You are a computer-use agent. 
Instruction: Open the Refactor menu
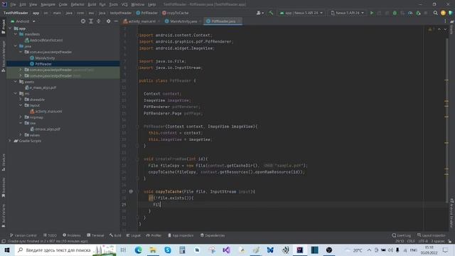click(x=77, y=4)
